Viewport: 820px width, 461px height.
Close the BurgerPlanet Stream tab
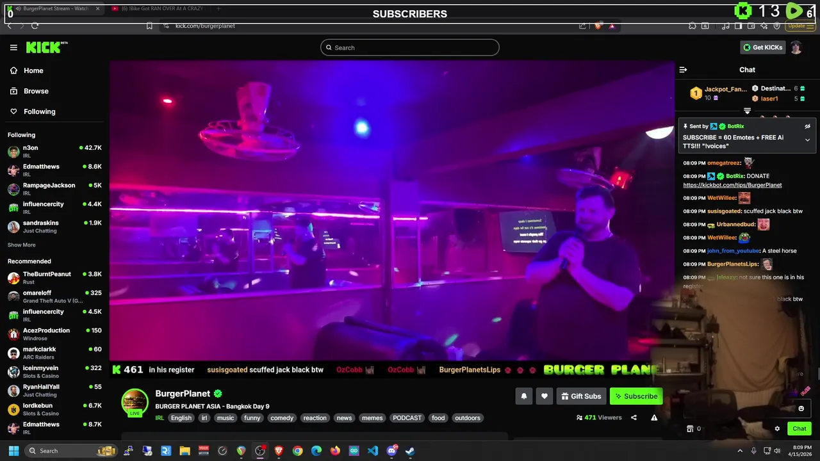pos(98,8)
